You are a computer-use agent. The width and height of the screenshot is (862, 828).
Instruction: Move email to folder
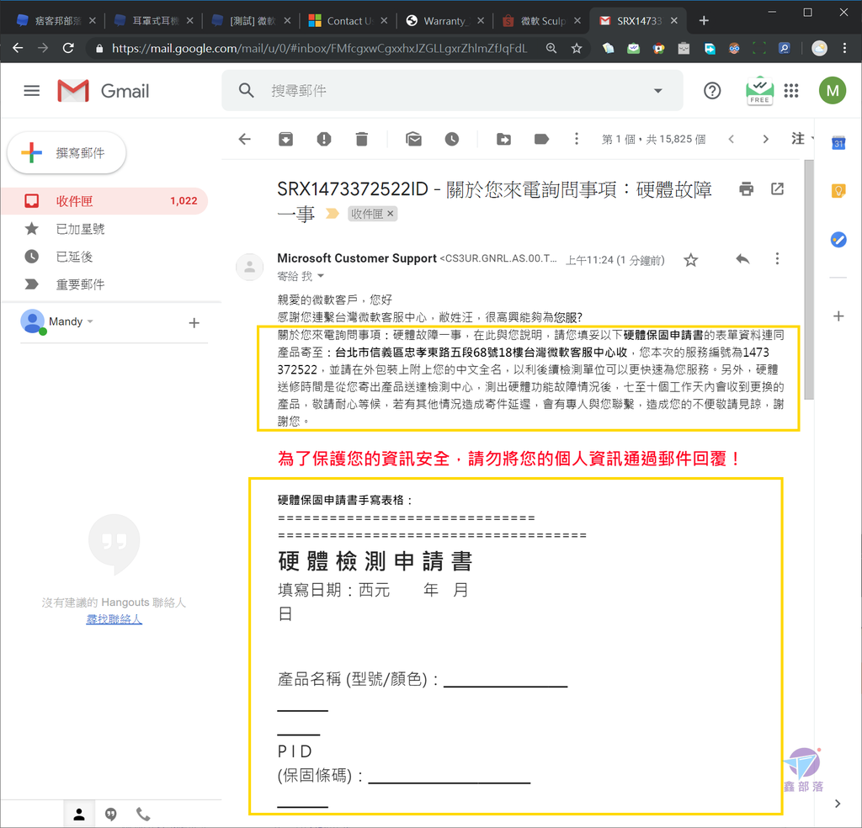pos(503,139)
